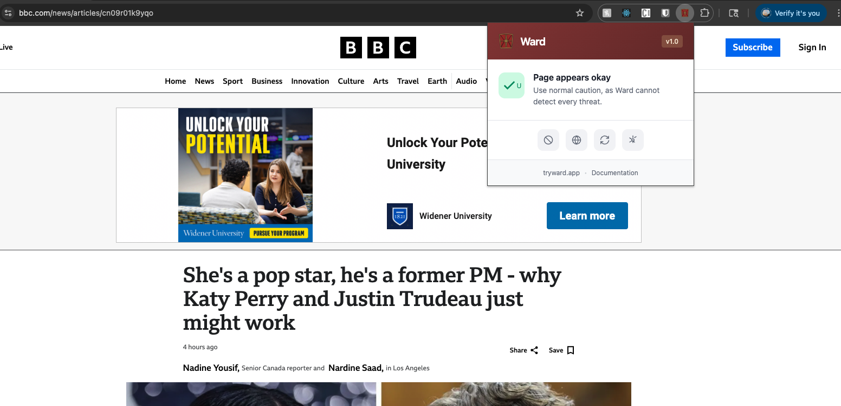
Task: Open the Bitwarden shield extension icon
Action: tap(665, 13)
